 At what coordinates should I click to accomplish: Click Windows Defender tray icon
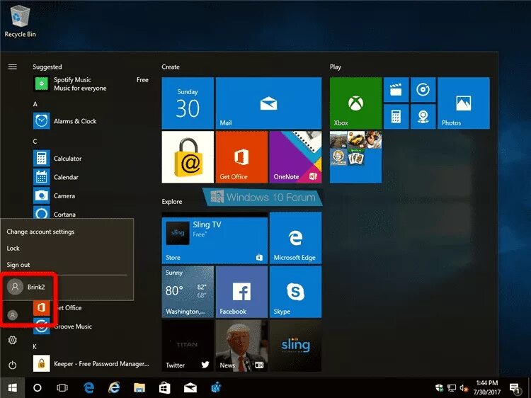pos(440,388)
